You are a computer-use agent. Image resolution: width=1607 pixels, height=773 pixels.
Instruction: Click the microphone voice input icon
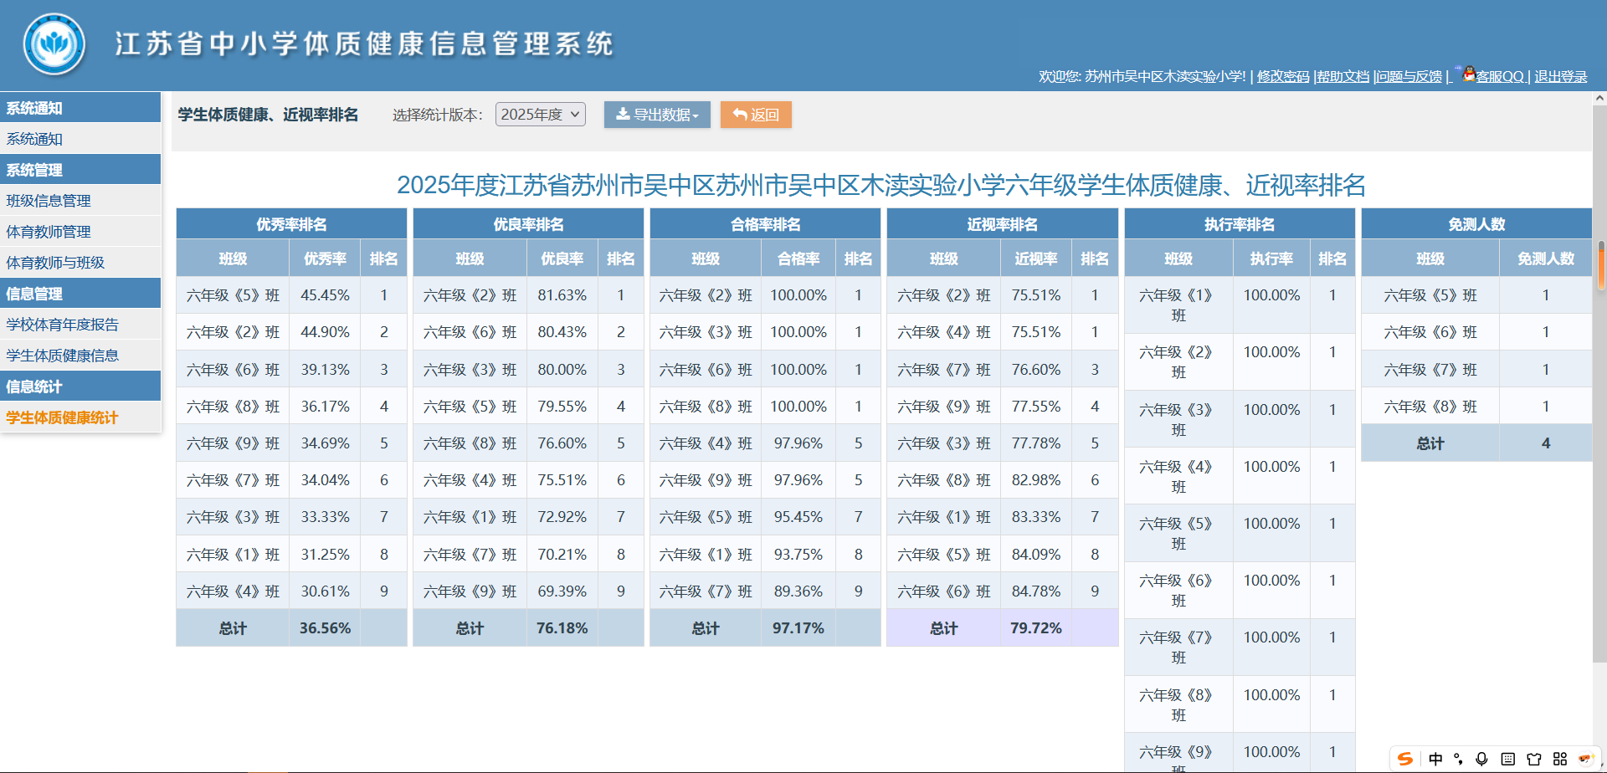(1481, 759)
